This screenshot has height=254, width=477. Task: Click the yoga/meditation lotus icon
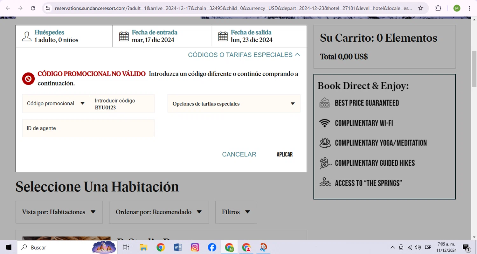point(325,143)
